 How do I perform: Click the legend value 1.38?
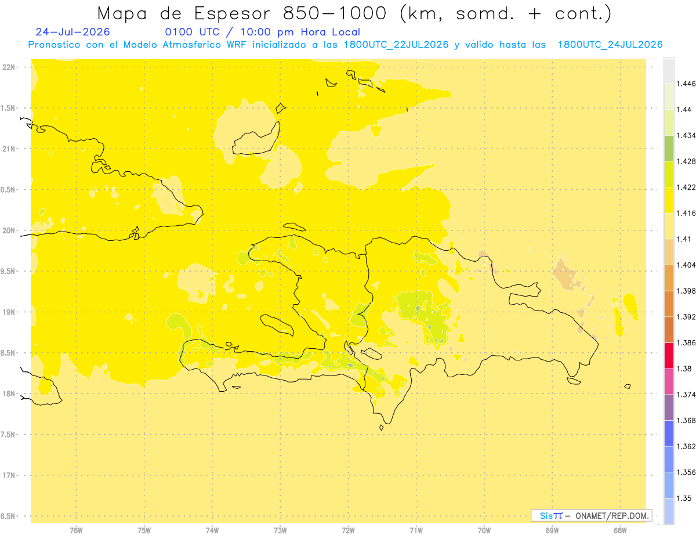pyautogui.click(x=684, y=369)
